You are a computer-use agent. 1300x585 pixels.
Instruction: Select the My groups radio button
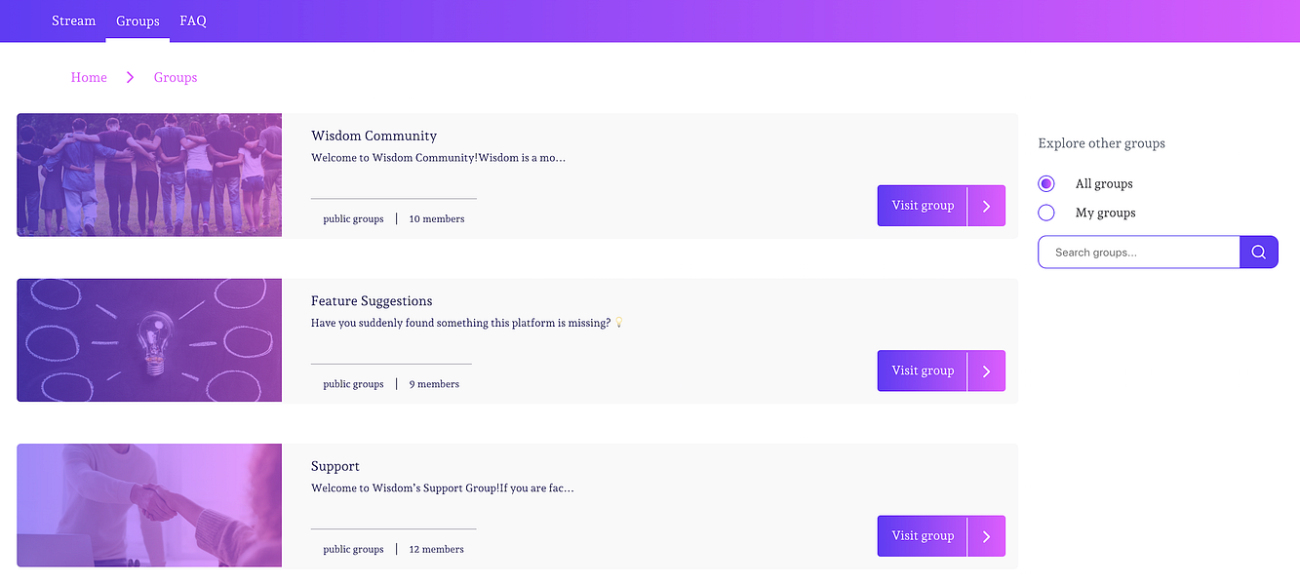point(1046,213)
